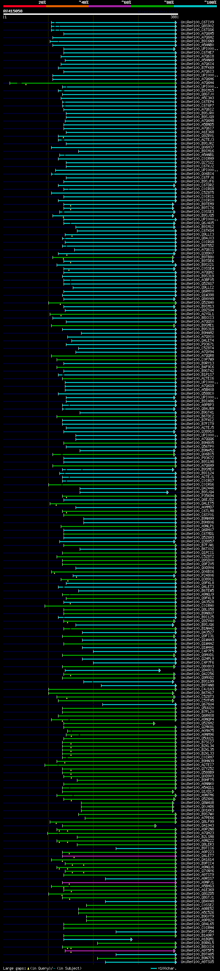The height and width of the screenshot is (971, 220).
Task: Click label UniRef100_P35694
Action: (197, 496)
